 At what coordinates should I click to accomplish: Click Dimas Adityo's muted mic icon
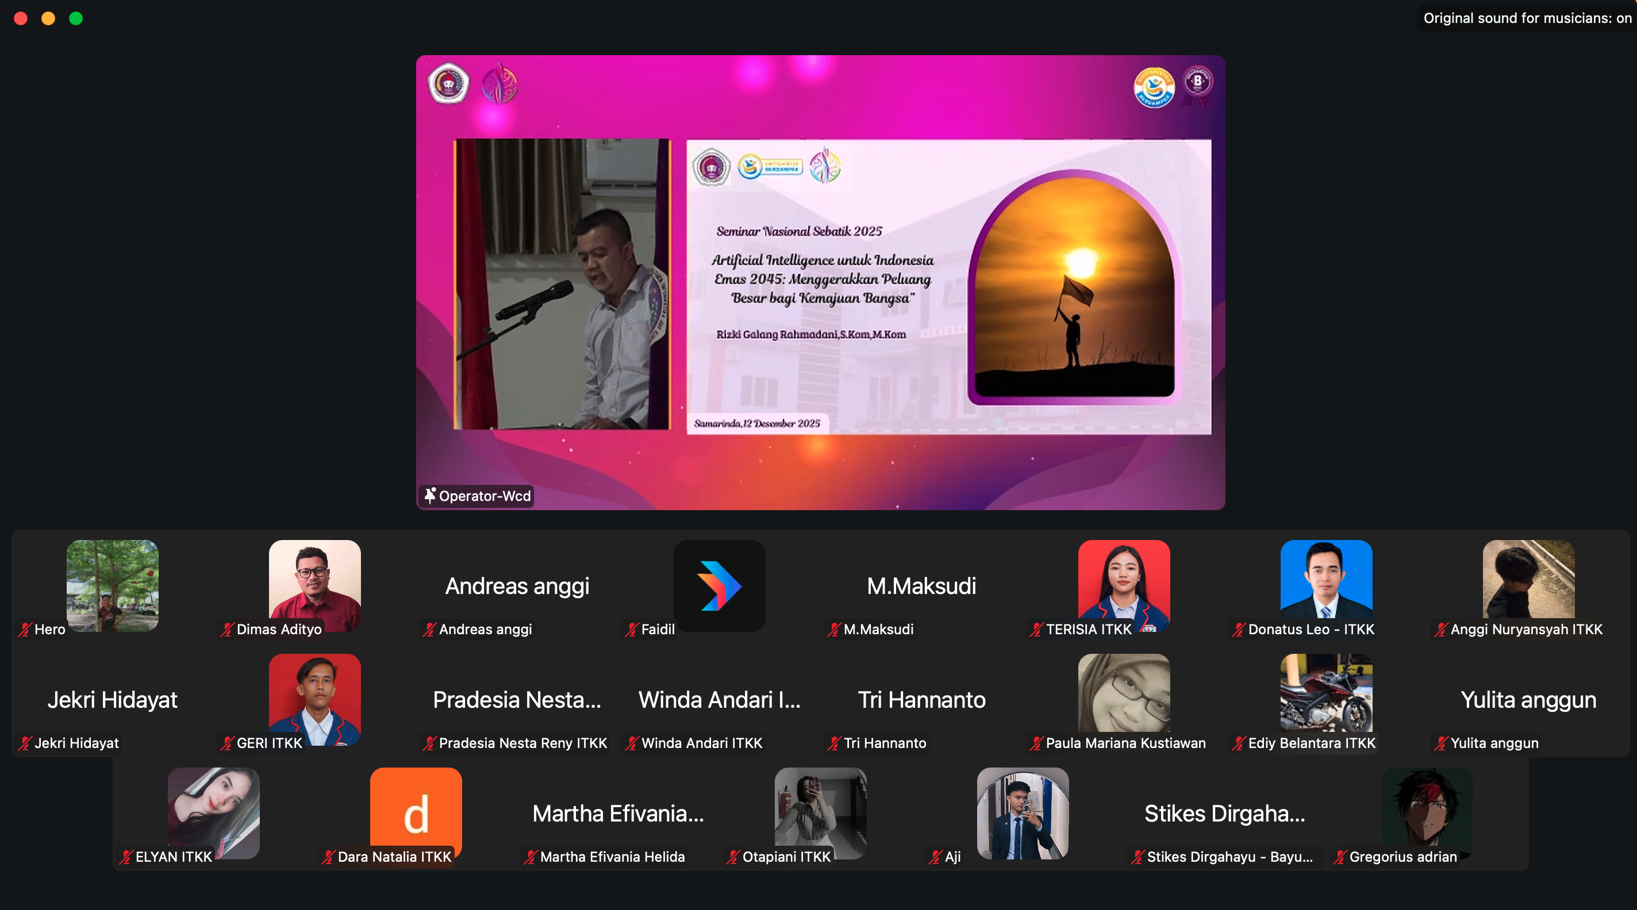click(227, 629)
